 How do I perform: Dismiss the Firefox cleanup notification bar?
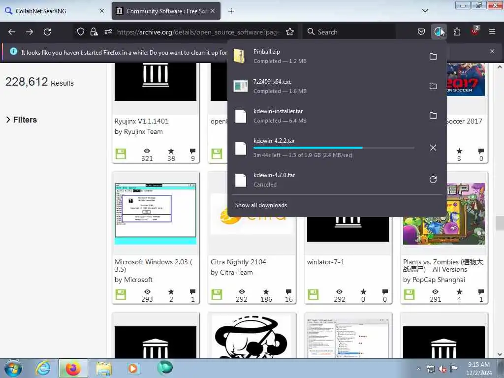click(x=492, y=51)
